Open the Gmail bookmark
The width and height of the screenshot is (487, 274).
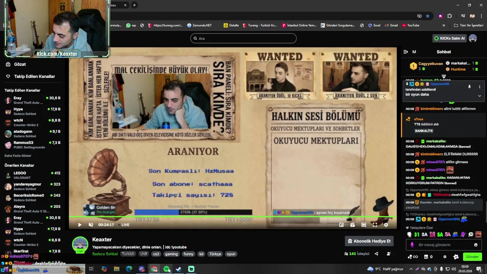click(391, 25)
